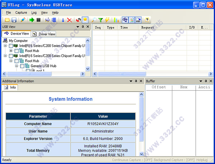Open the Additional Information panel dropdown arrow

point(131,81)
